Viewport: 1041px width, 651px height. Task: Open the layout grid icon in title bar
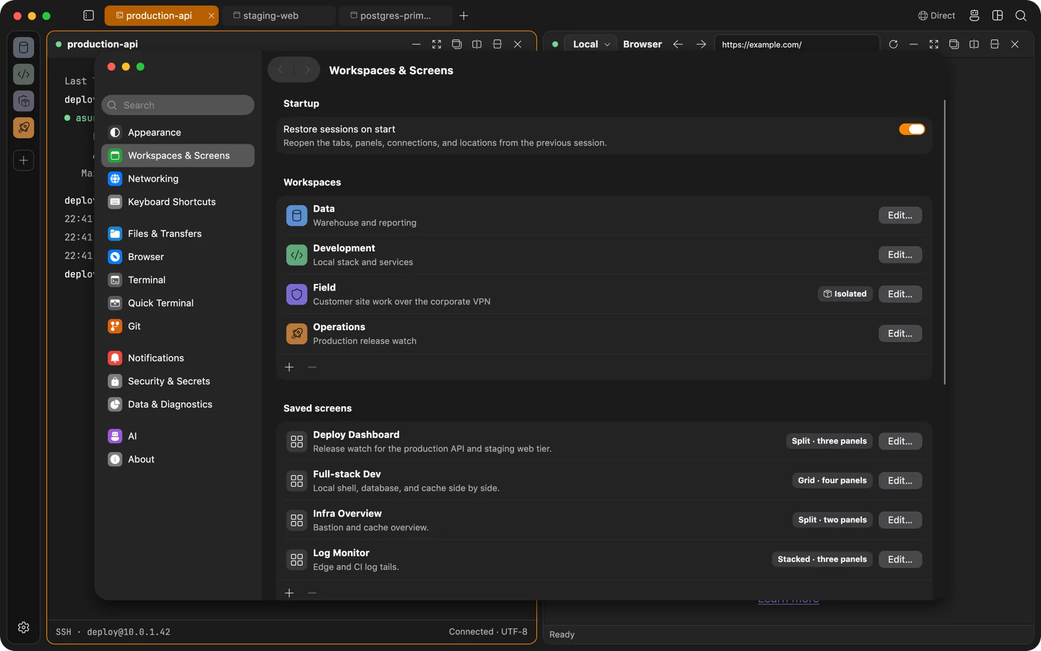(x=997, y=15)
